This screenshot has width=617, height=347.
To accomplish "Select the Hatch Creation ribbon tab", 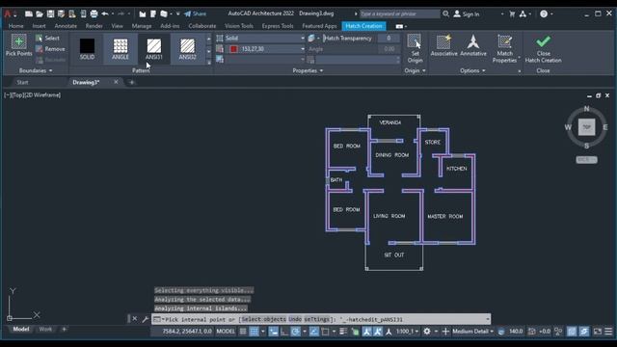I will 363,26.
